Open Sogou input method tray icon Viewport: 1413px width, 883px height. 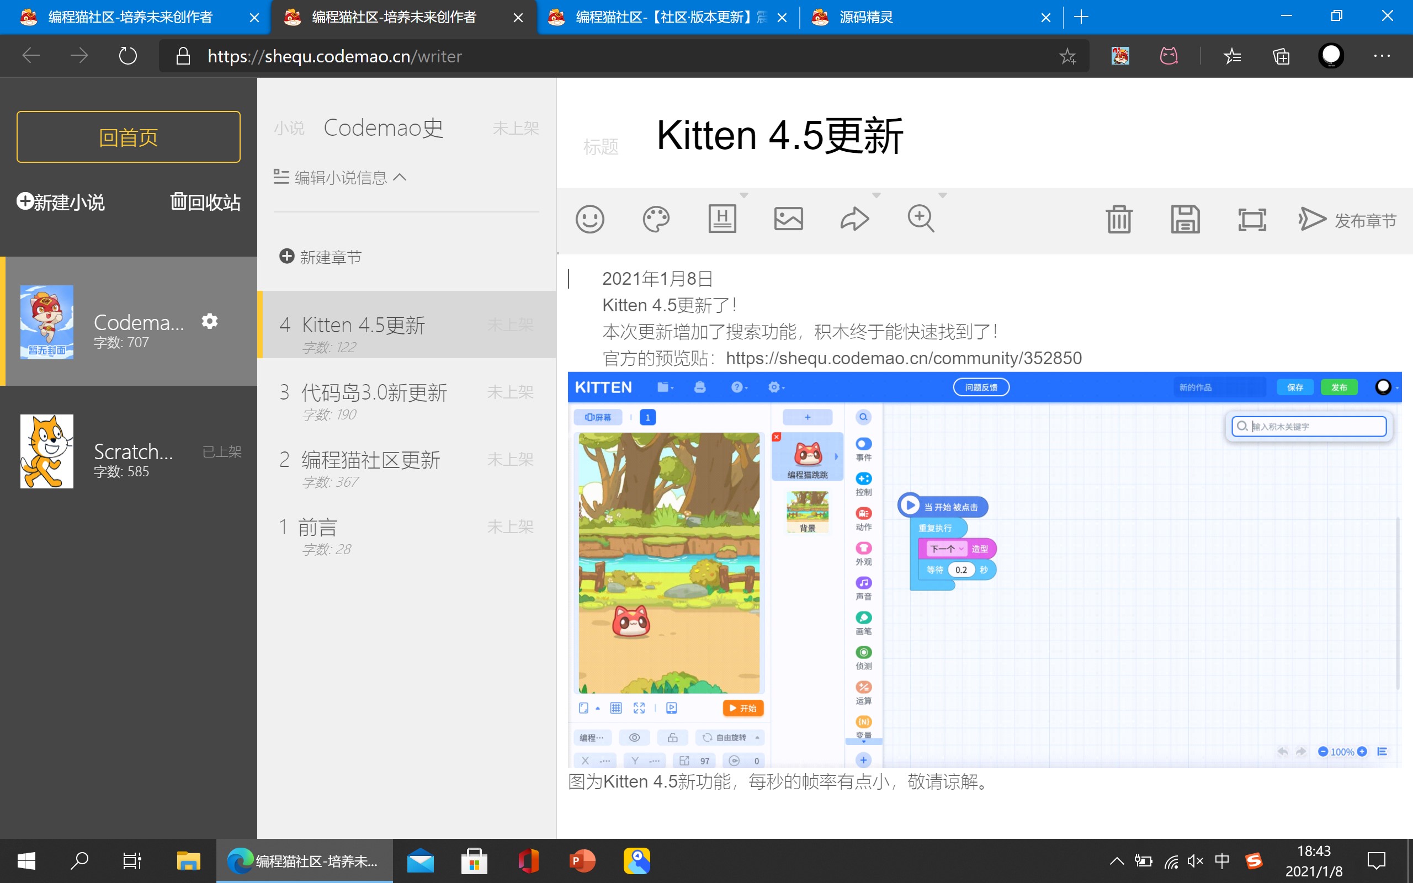click(x=1253, y=861)
